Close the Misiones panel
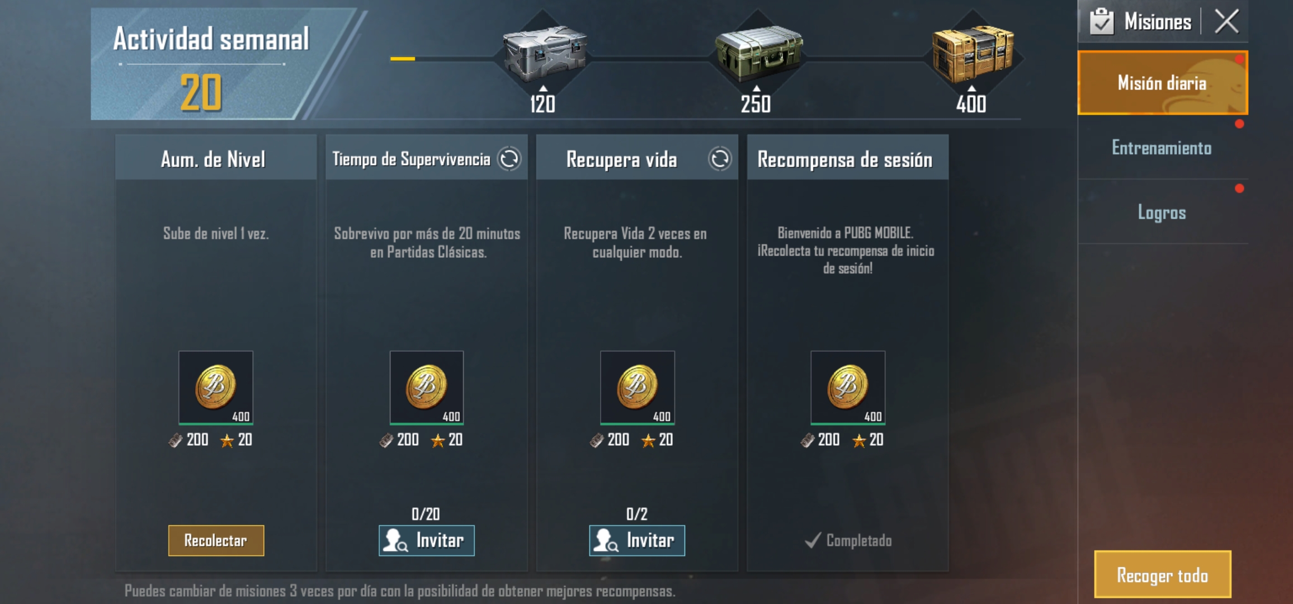Screen dimensions: 1293x604 pos(1226,21)
